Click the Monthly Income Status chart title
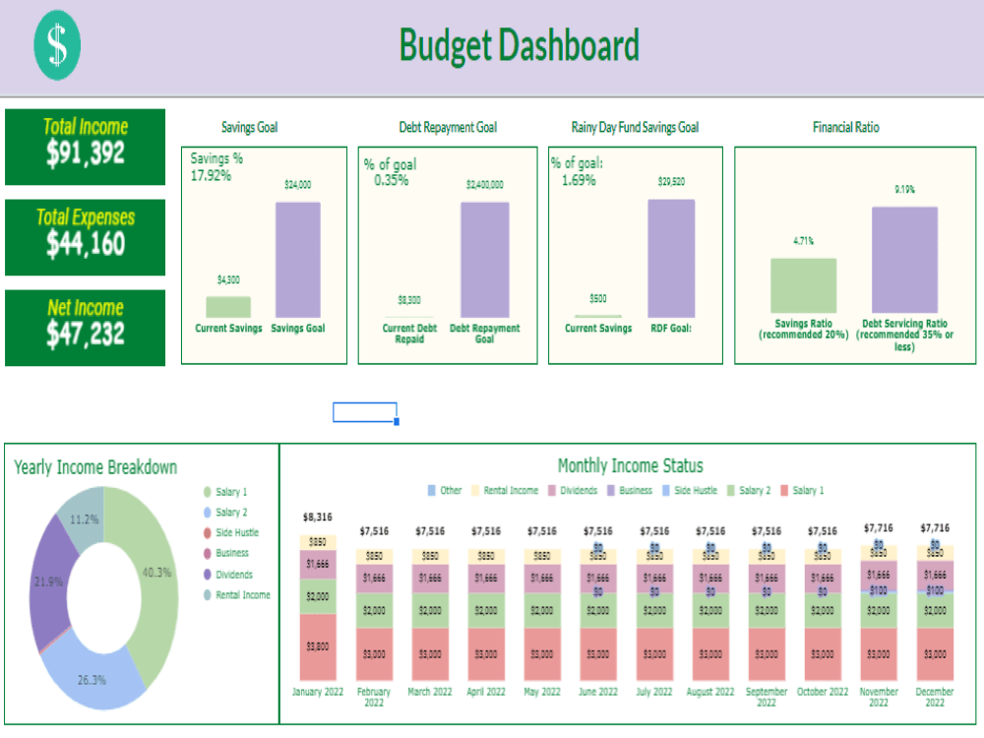 (x=630, y=465)
